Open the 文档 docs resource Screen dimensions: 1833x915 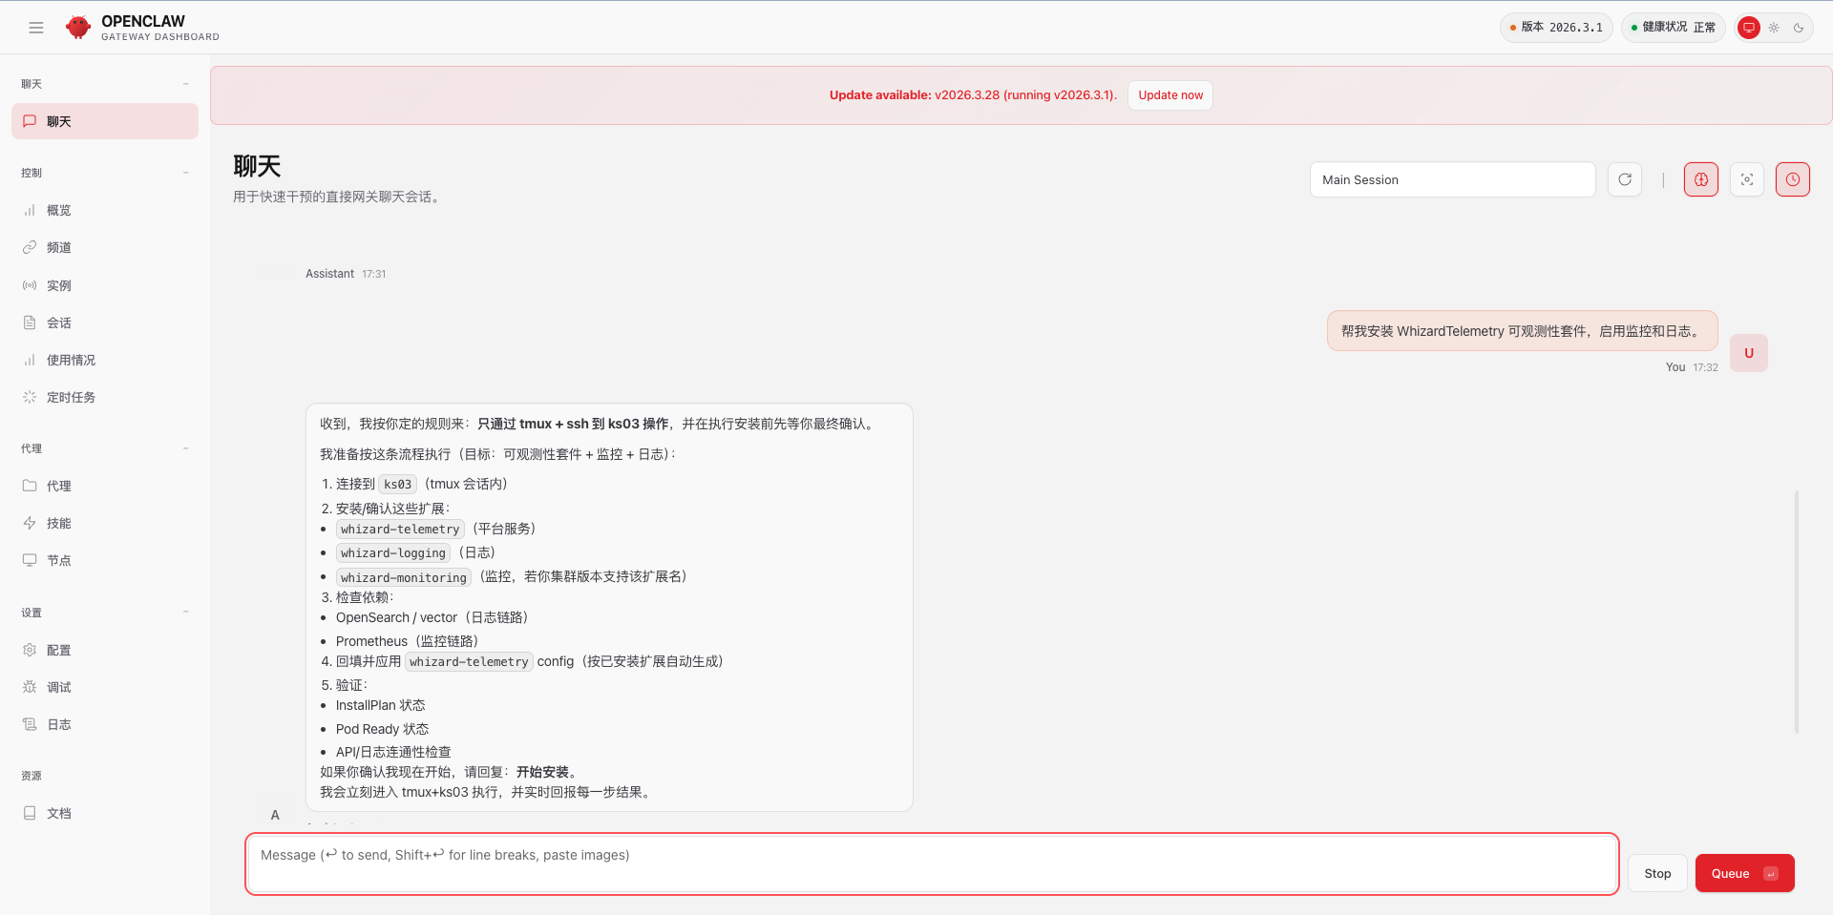pos(59,813)
